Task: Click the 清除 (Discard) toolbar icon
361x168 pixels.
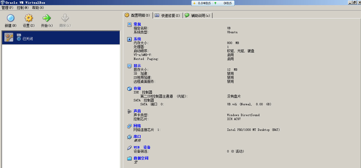Action: click(65, 18)
